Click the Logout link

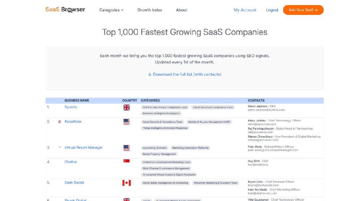tap(272, 10)
